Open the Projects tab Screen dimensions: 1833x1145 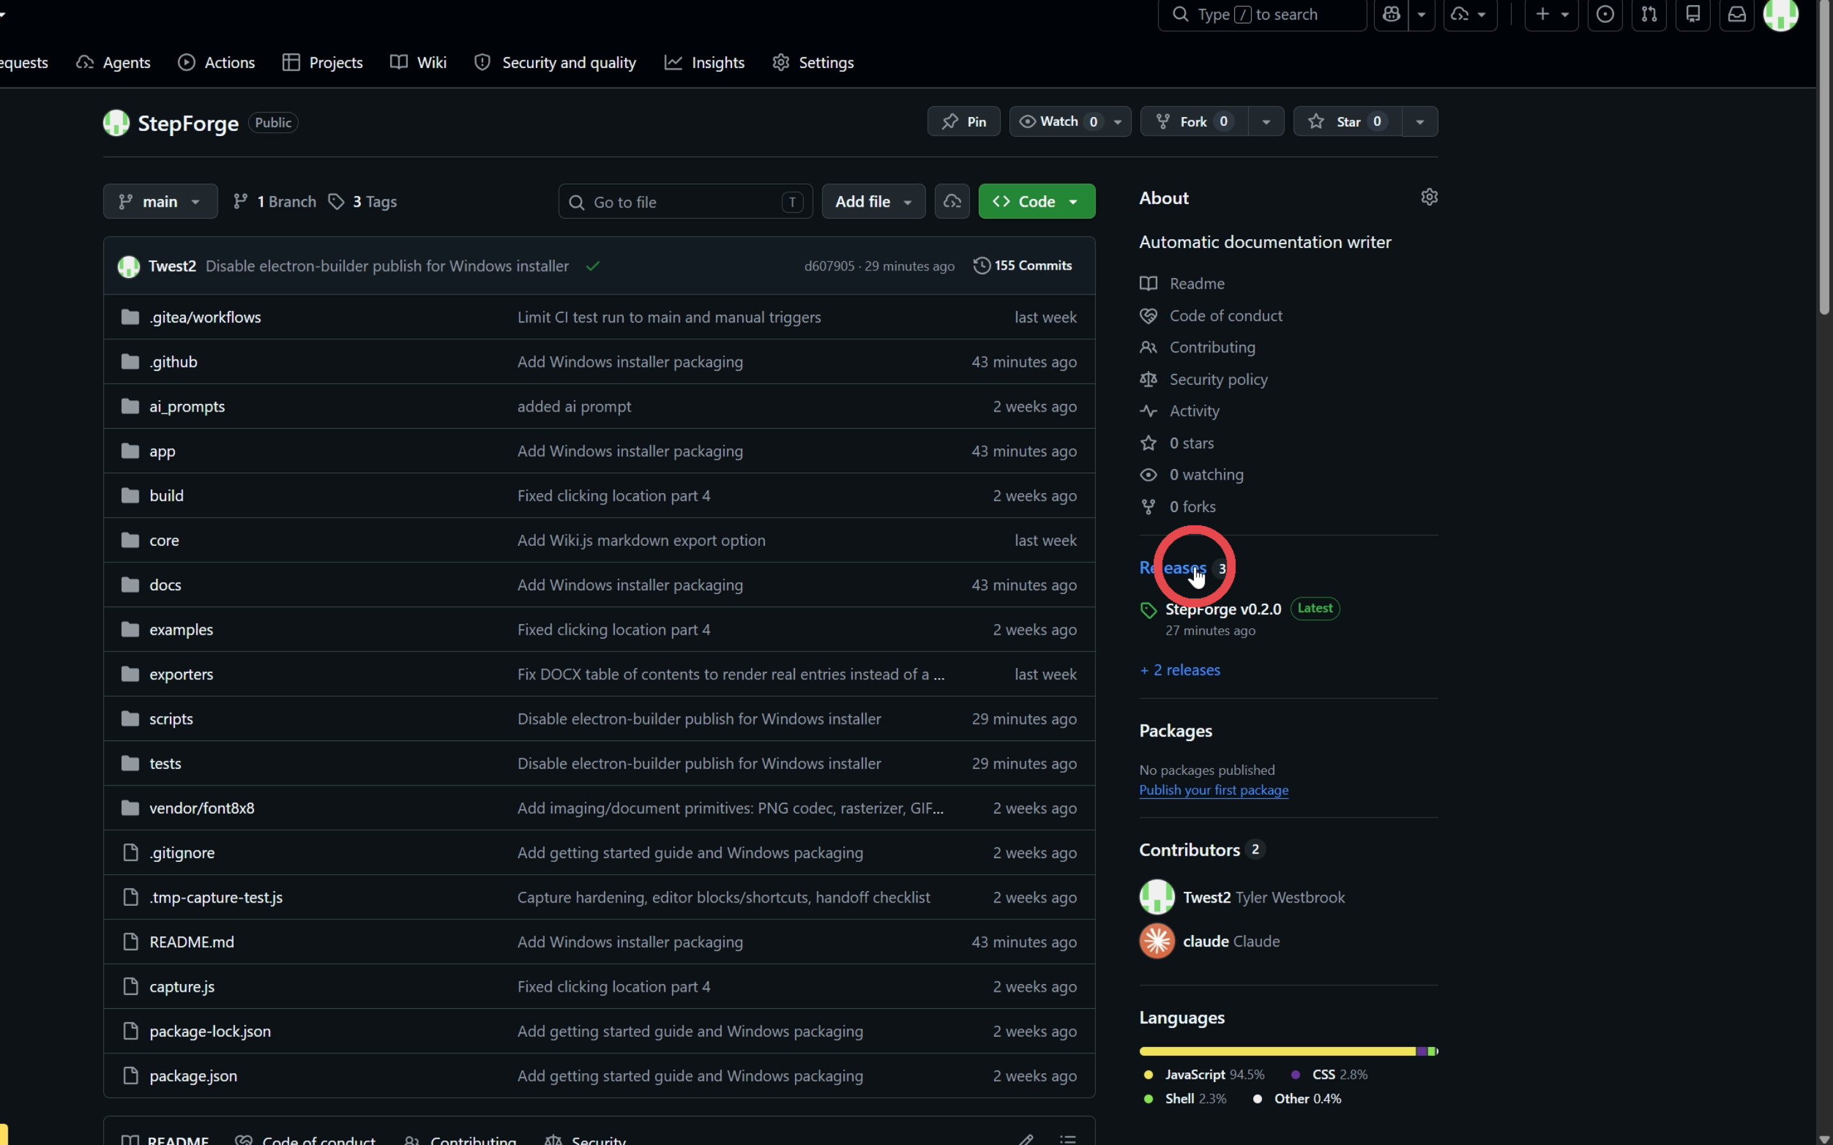coord(323,63)
